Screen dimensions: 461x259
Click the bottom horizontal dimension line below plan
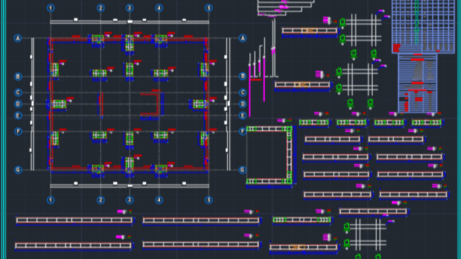(130, 185)
